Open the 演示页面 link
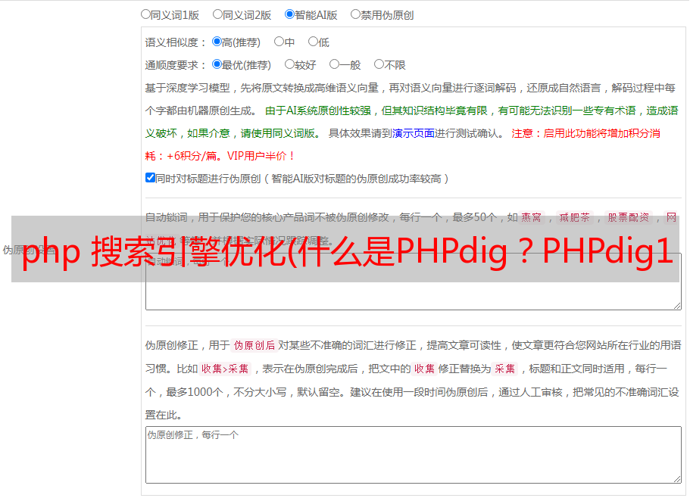This screenshot has width=690, height=498. coord(414,133)
